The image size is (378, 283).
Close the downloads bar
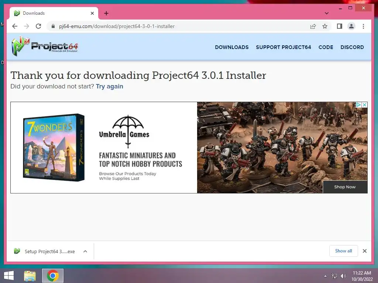[x=364, y=251]
